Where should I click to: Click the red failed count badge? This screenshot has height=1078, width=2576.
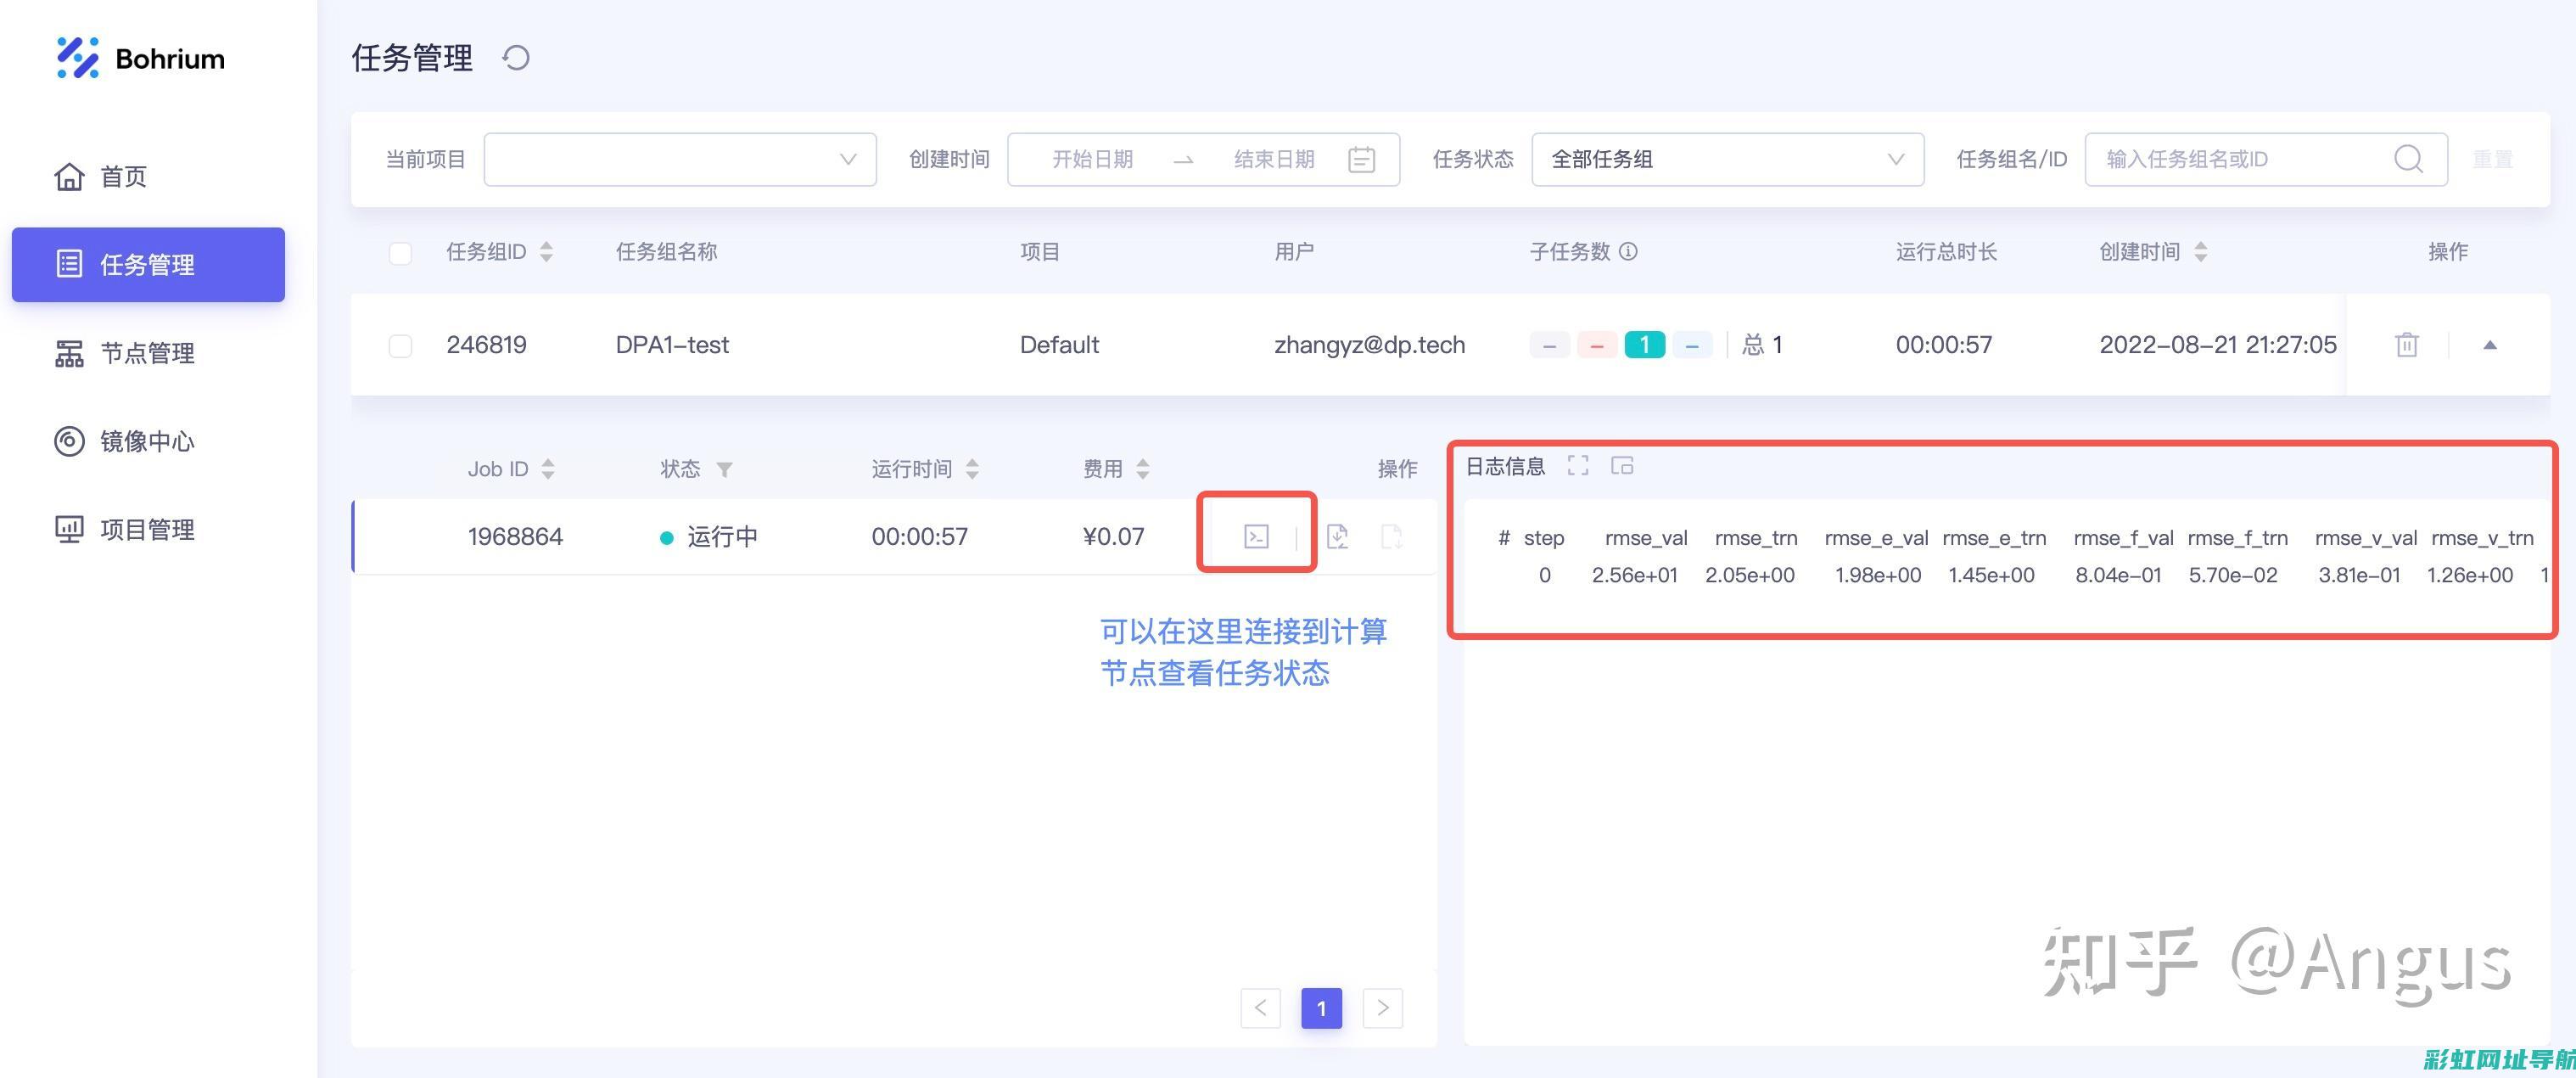(x=1597, y=345)
